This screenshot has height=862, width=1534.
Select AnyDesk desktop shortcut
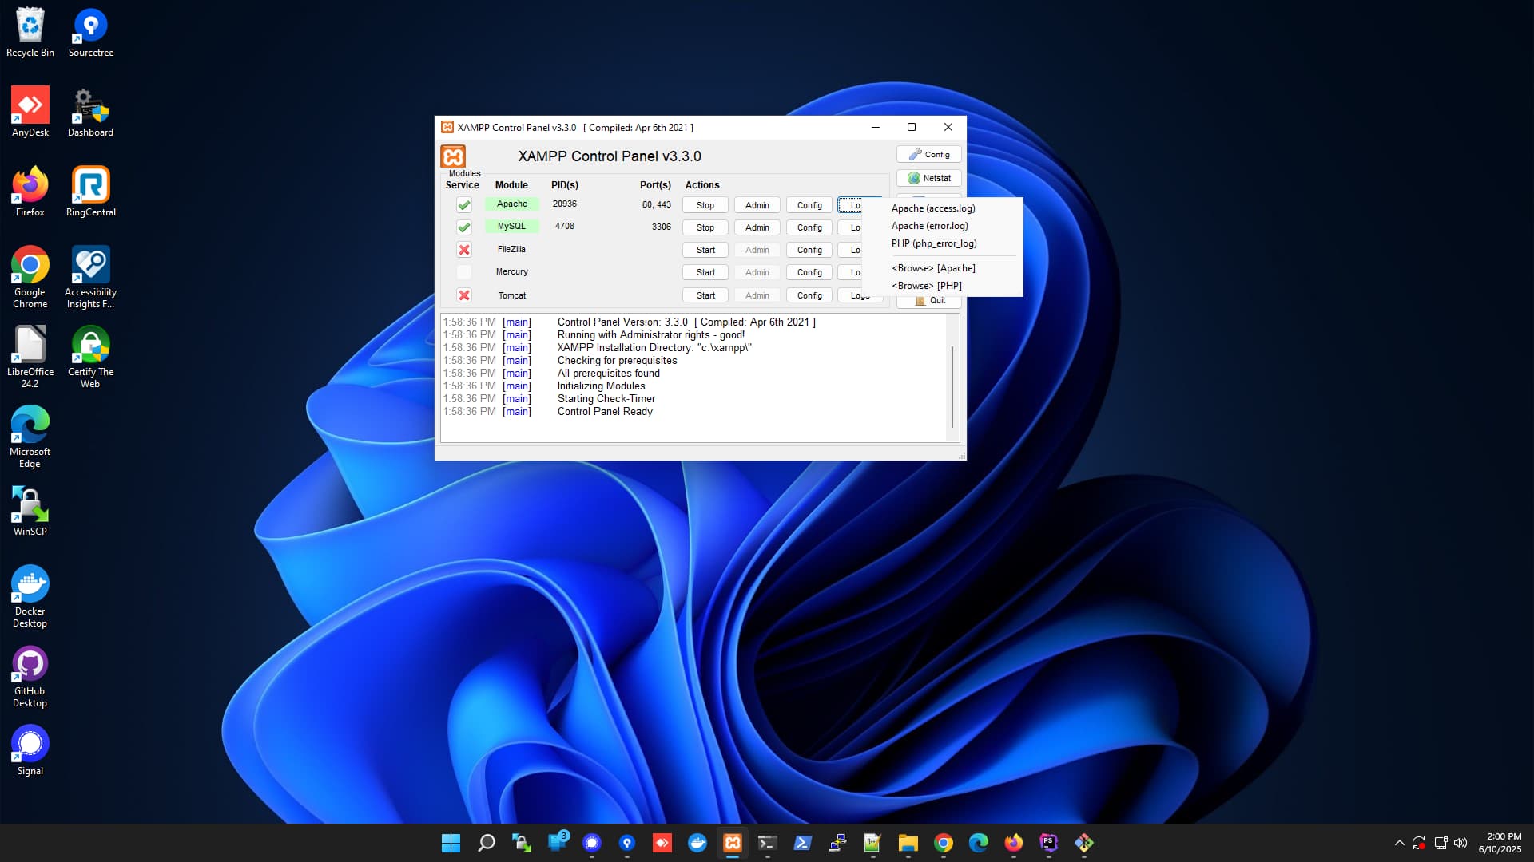click(x=30, y=113)
